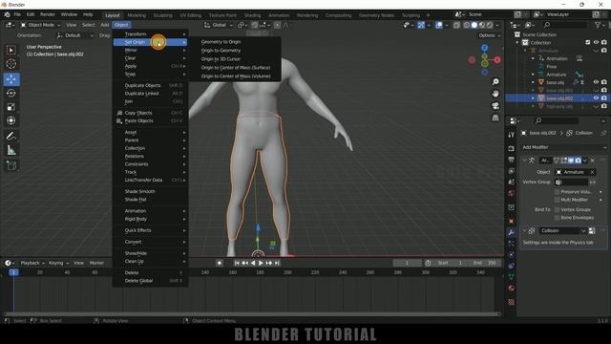
Task: Open the Default orientation dropdown
Action: 74,35
